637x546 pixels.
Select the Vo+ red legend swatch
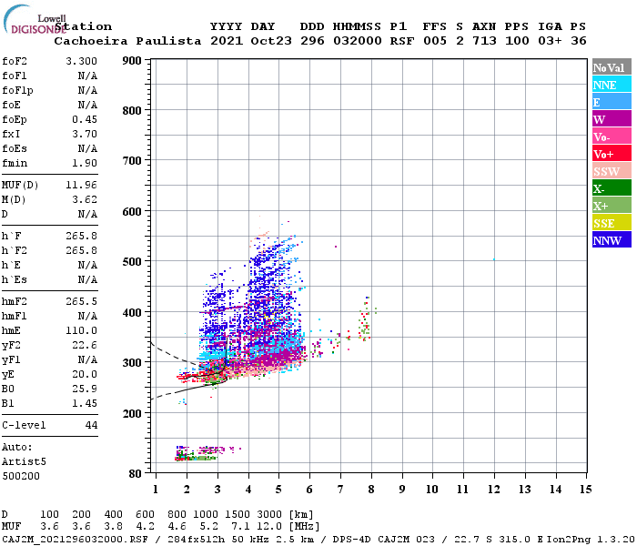tap(612, 154)
